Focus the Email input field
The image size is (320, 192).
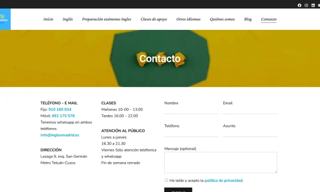point(250,111)
